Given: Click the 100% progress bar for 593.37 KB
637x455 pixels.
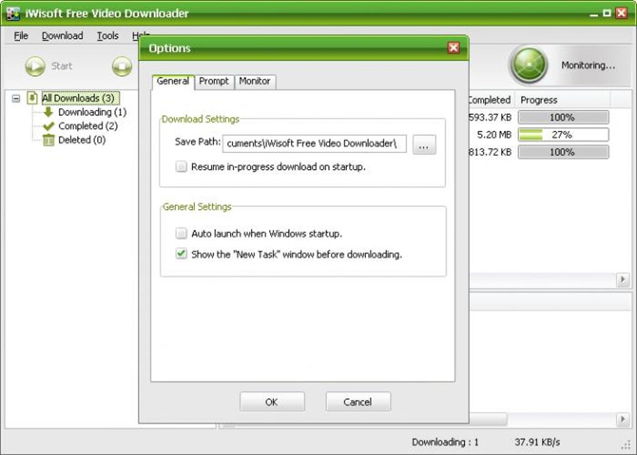Looking at the screenshot, I should [x=563, y=117].
